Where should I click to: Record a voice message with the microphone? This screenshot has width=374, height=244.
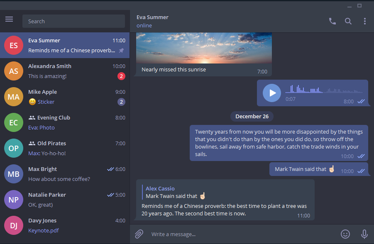coord(364,234)
